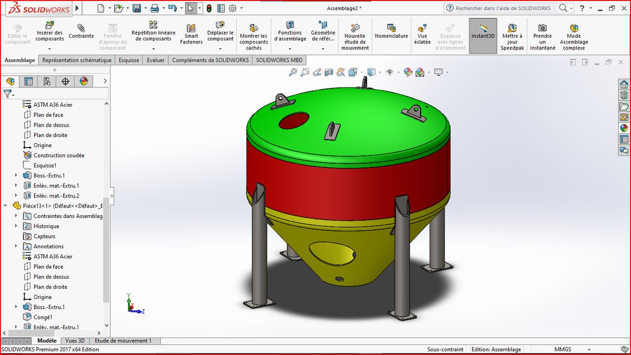Click the Vue éclatée tool
This screenshot has width=631, height=355.
click(422, 35)
